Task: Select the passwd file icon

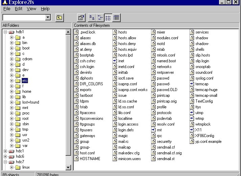Action: (x=153, y=78)
